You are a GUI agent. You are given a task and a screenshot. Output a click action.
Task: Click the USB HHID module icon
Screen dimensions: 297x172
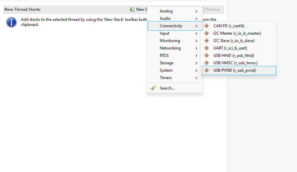[x=206, y=55]
